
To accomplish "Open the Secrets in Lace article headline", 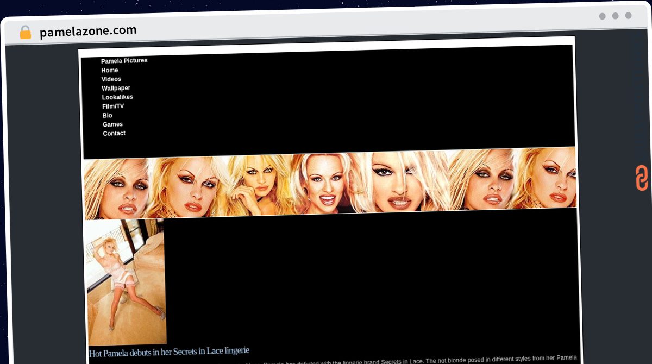I will point(169,352).
